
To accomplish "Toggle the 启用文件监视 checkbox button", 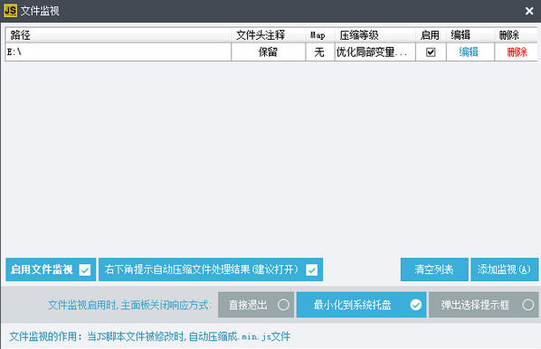I will coord(51,269).
